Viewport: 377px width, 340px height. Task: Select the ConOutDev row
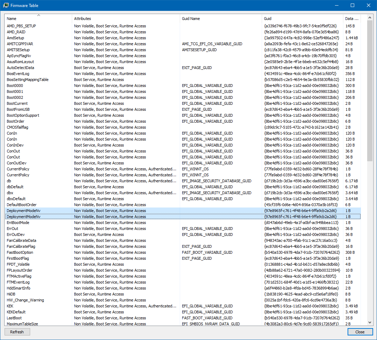pyautogui.click(x=183, y=163)
